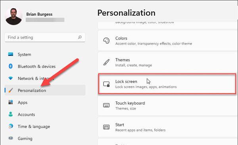The height and width of the screenshot is (145, 238).
Task: Click the Bluetooth icon in sidebar
Action: pos(11,66)
